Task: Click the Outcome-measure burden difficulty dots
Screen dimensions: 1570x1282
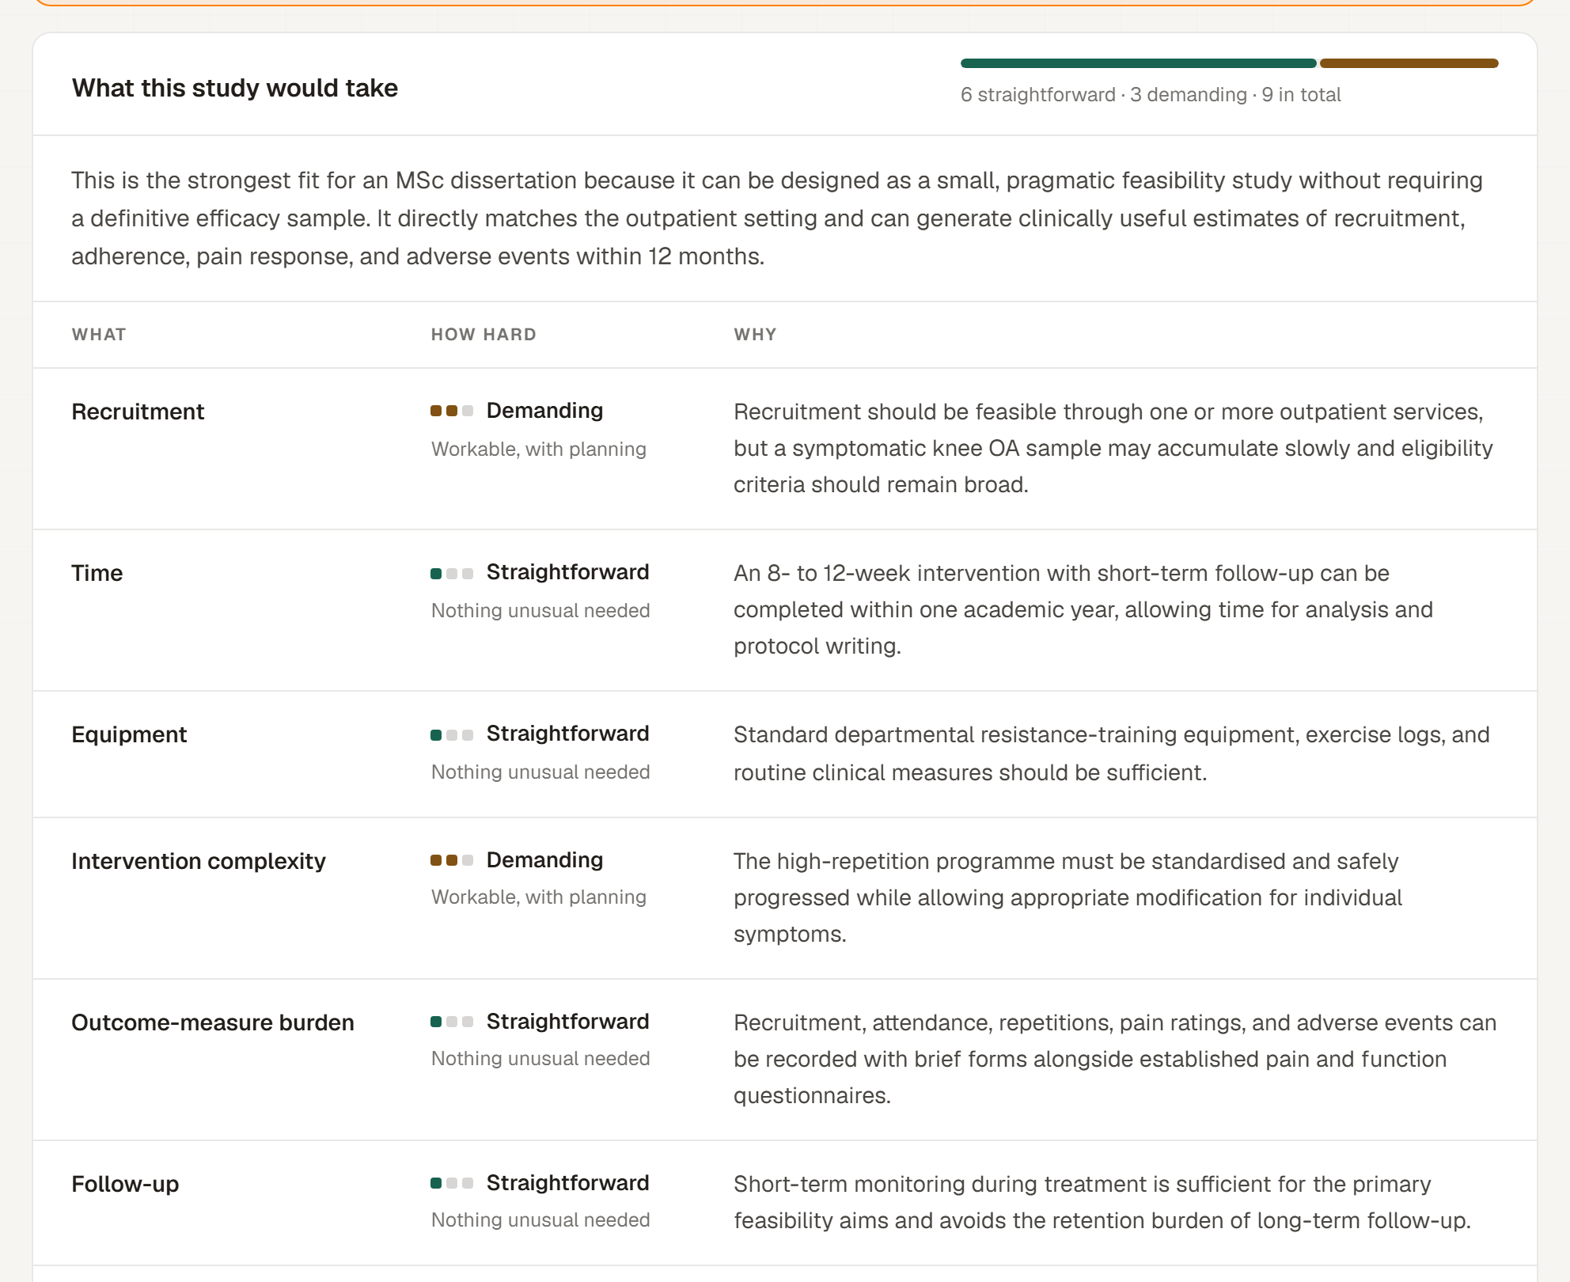Action: pyautogui.click(x=452, y=1022)
